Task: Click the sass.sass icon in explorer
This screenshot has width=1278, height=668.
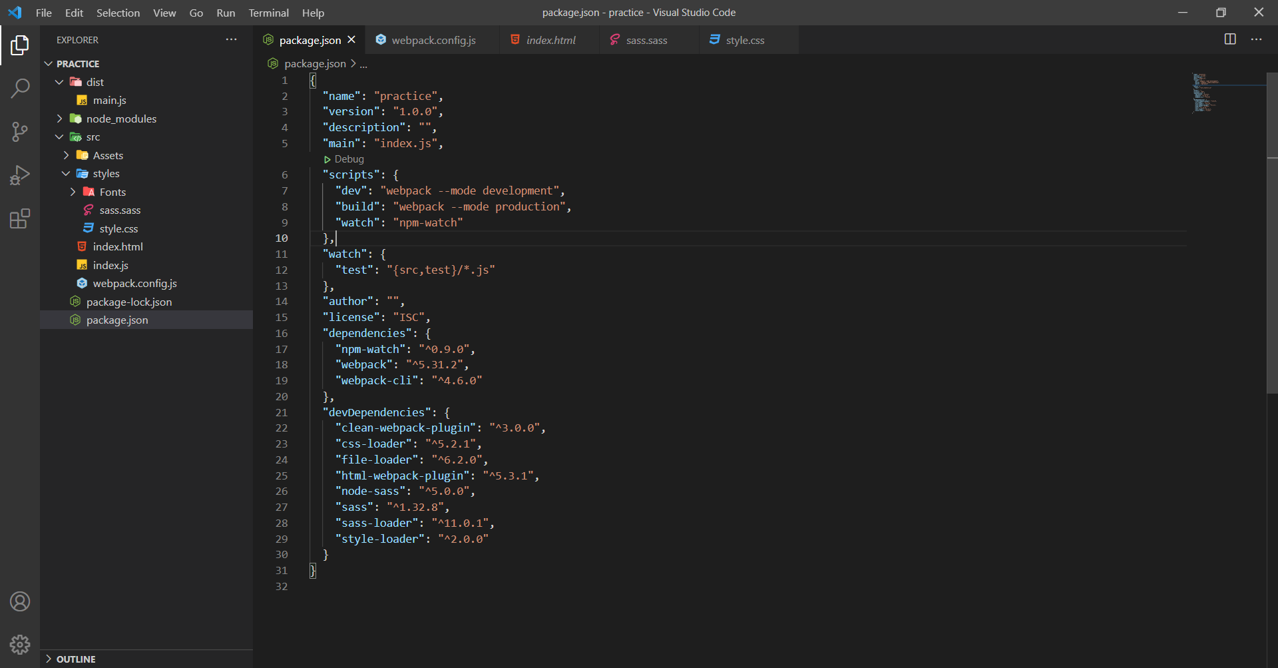Action: (89, 210)
